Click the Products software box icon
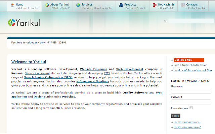Viewport: 215px width, 134px height. [x=121, y=5]
